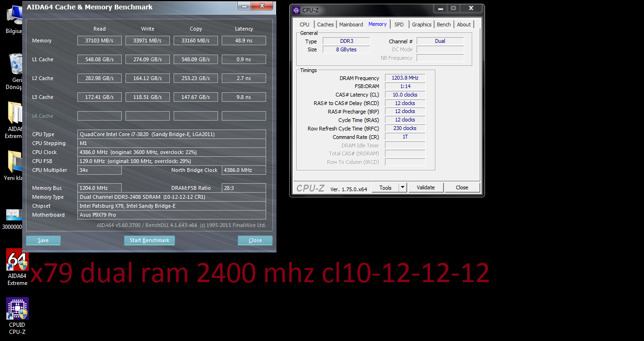The image size is (644, 341).
Task: Open the Bench tab in CPU-Z
Action: point(443,24)
